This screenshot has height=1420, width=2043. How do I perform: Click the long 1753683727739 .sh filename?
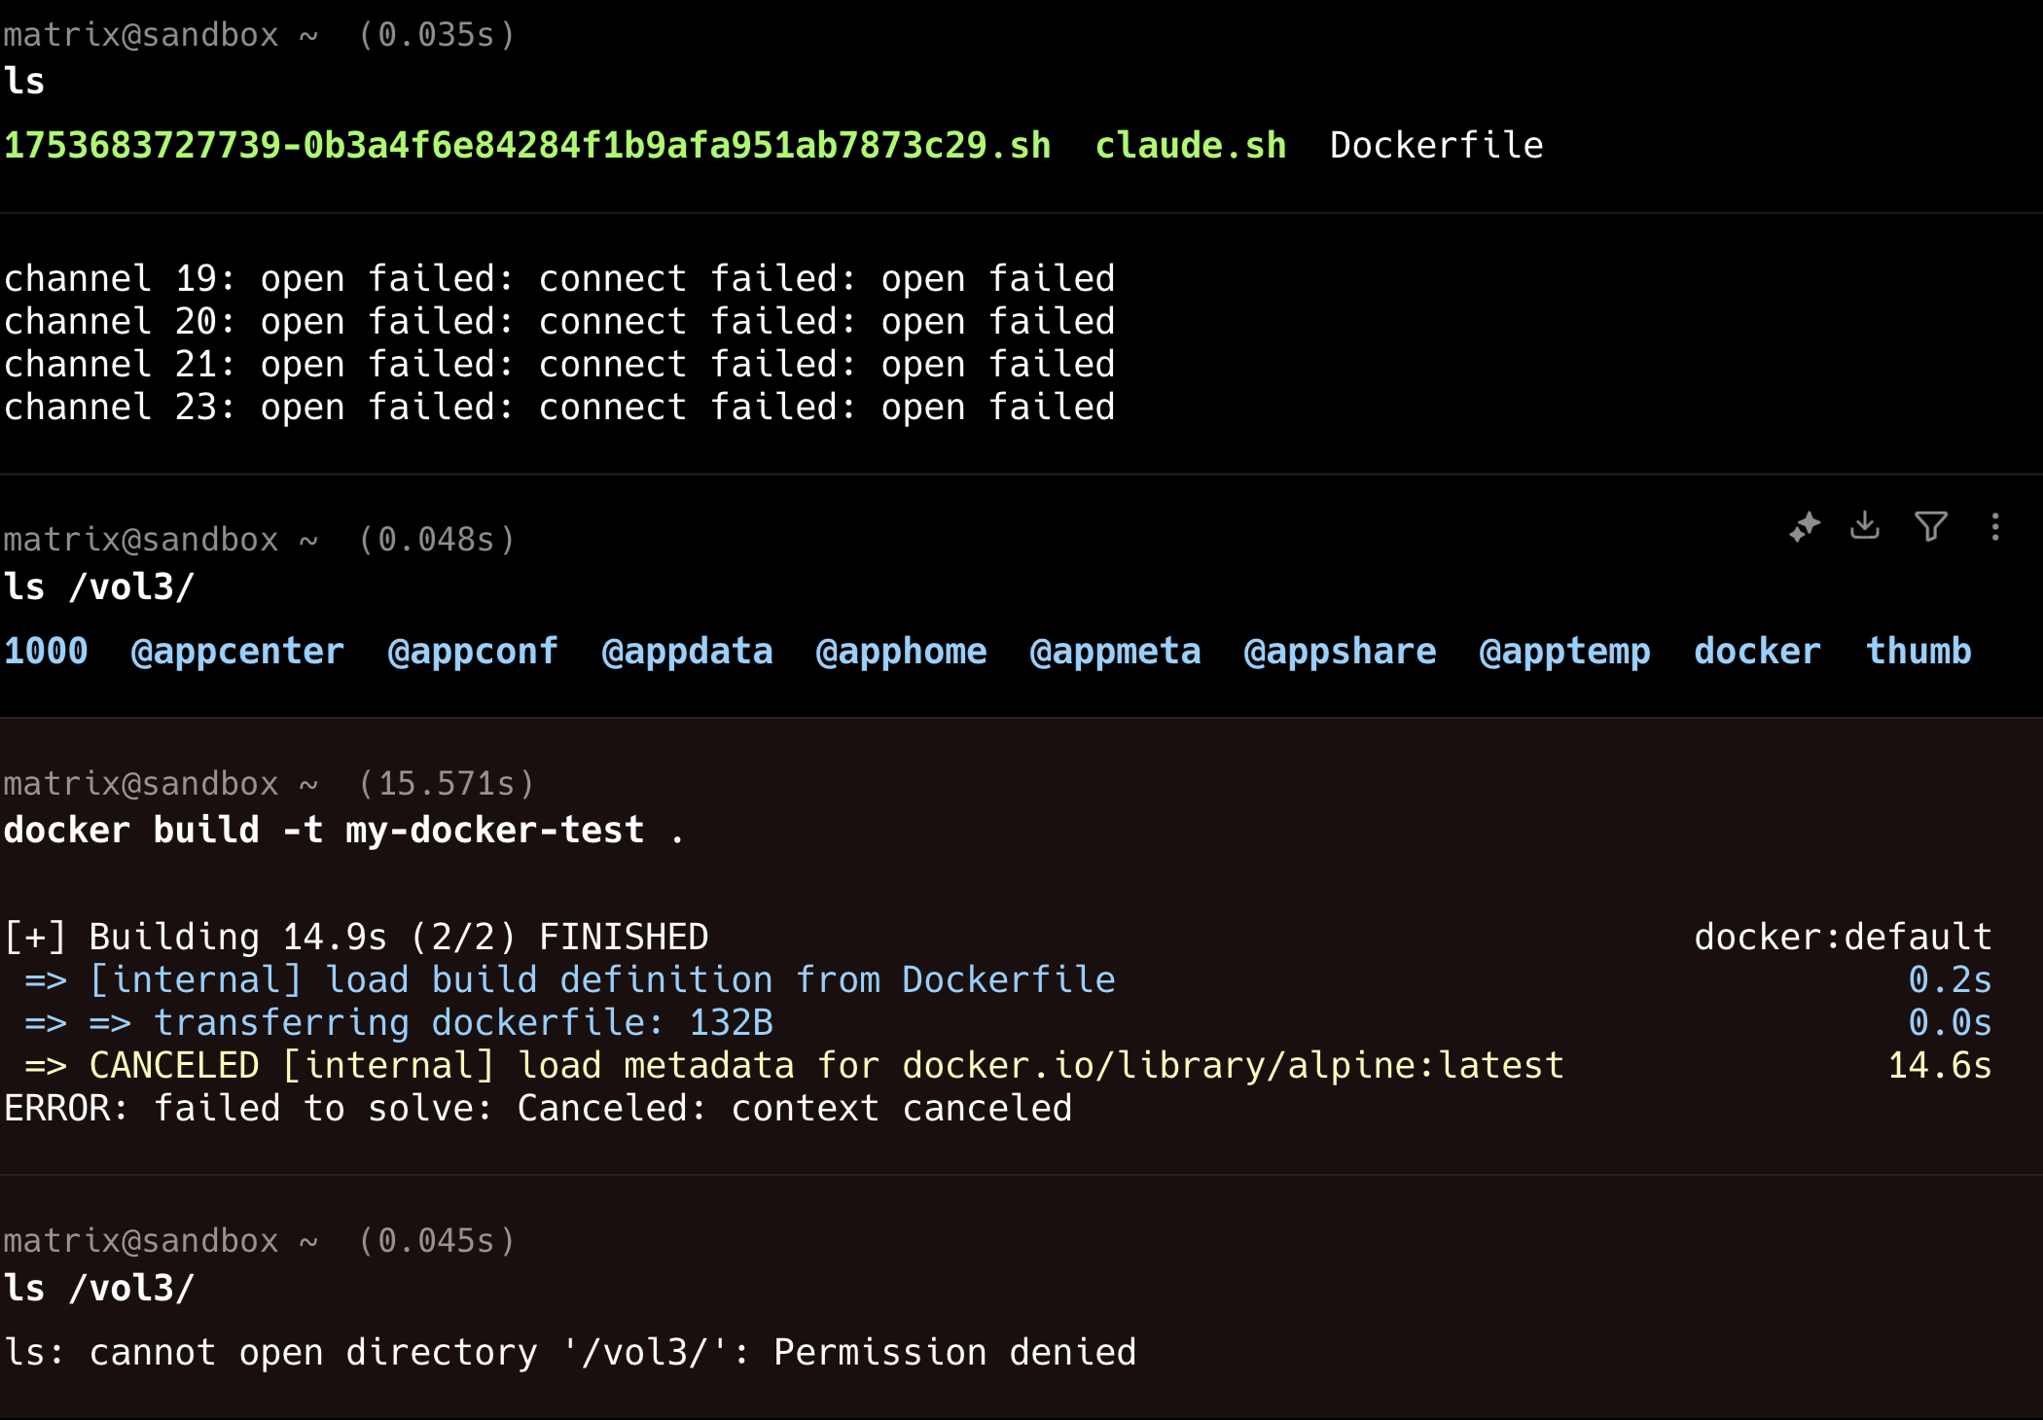527,146
